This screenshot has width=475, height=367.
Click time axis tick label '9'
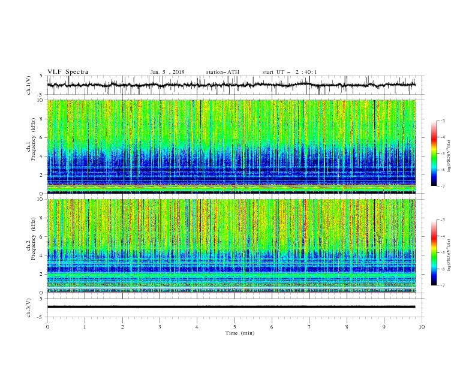pyautogui.click(x=384, y=327)
